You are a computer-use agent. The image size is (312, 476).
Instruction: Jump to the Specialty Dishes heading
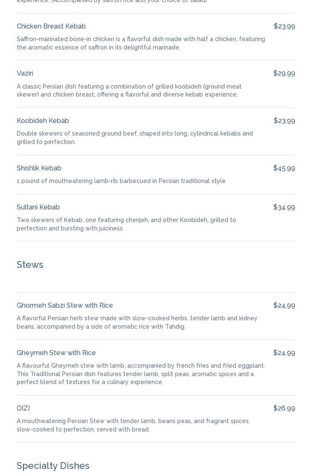tap(53, 466)
